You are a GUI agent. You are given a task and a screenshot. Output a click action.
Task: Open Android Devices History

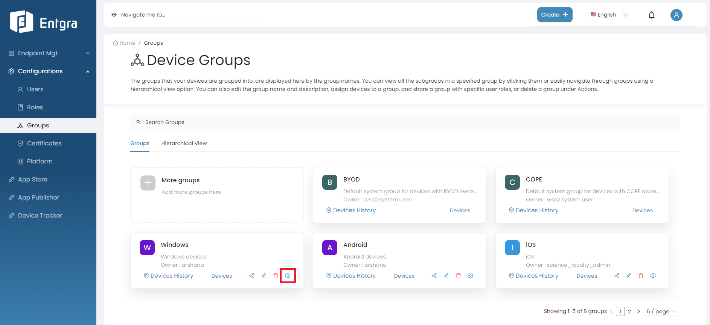click(x=351, y=276)
